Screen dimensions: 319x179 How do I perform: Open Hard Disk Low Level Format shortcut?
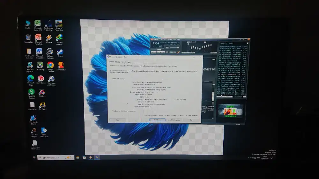coord(30,67)
